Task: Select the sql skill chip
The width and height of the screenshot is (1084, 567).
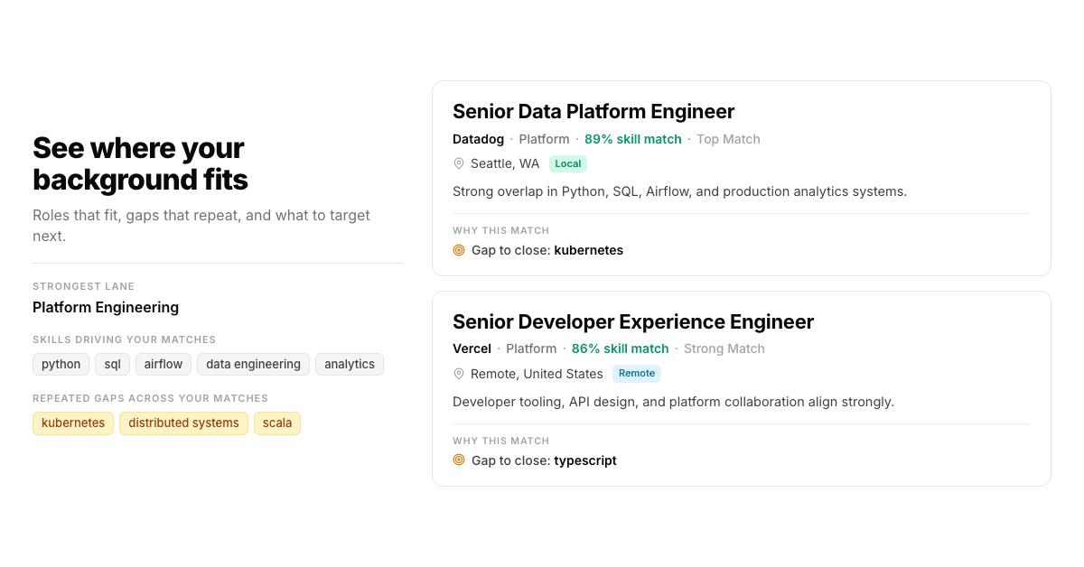Action: 112,364
